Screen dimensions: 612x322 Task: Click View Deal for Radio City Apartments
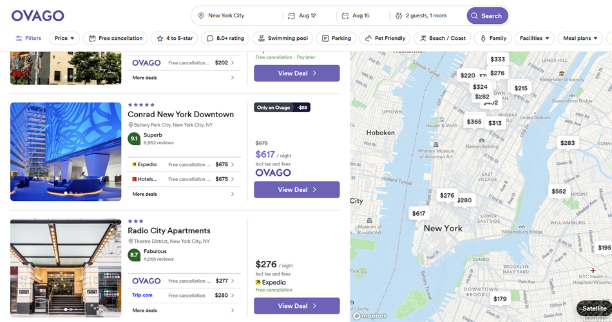coord(296,306)
